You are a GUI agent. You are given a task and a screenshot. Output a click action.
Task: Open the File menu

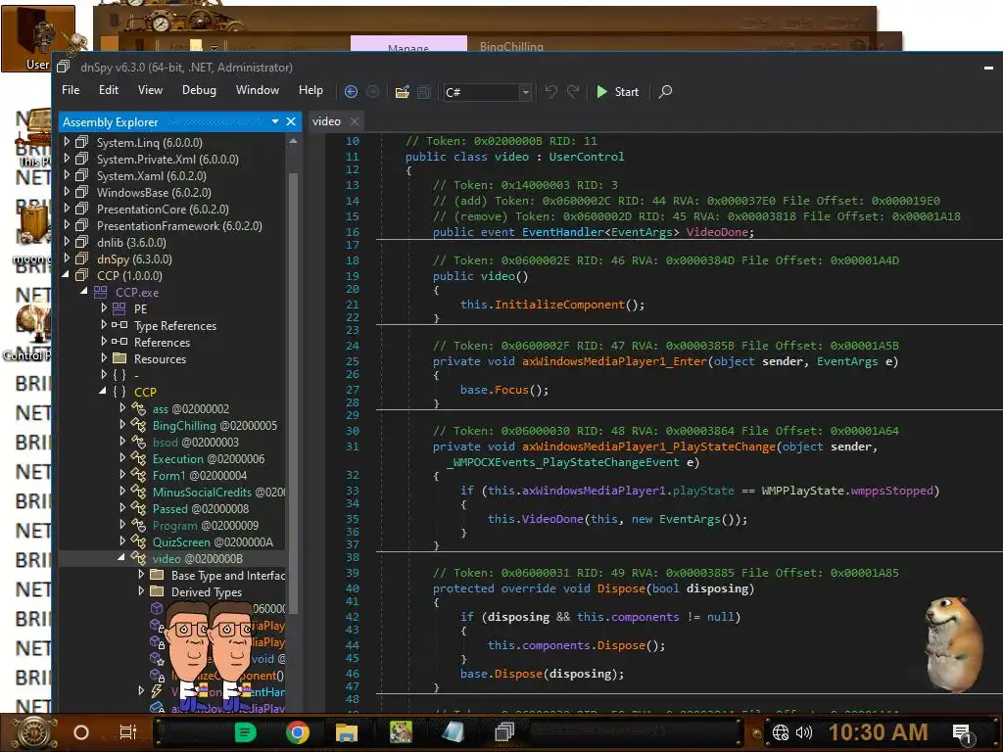coord(71,90)
